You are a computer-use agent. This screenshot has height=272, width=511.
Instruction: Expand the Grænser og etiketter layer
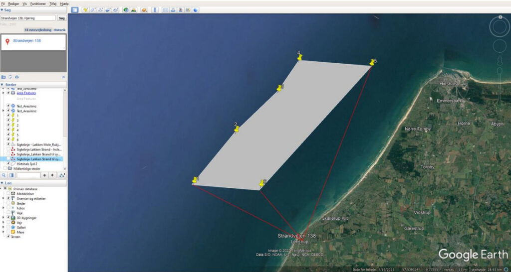[3, 199]
